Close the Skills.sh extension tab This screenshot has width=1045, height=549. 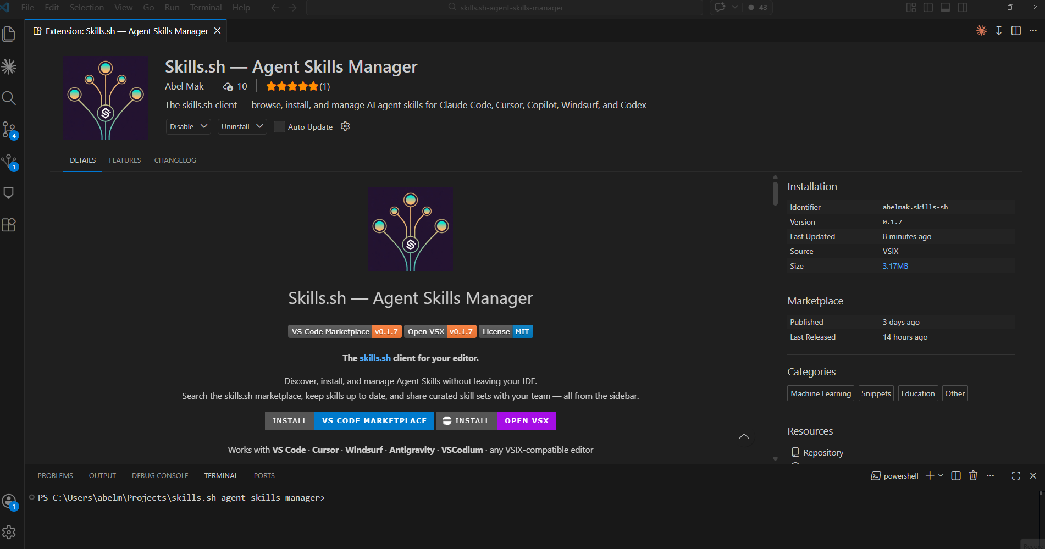click(218, 31)
